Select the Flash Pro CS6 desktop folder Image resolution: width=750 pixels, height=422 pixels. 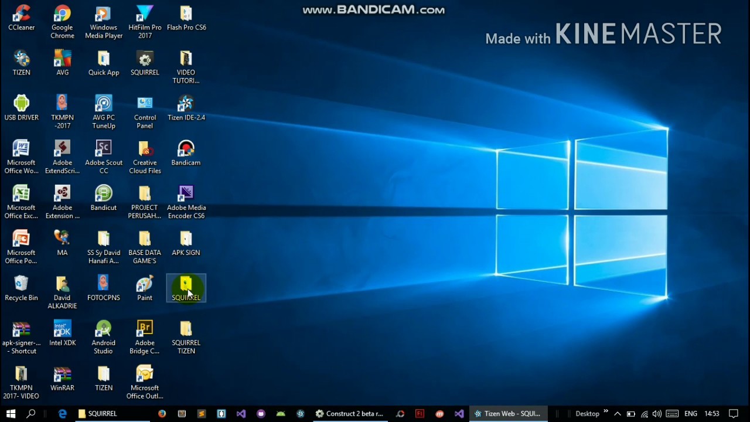coord(186,18)
